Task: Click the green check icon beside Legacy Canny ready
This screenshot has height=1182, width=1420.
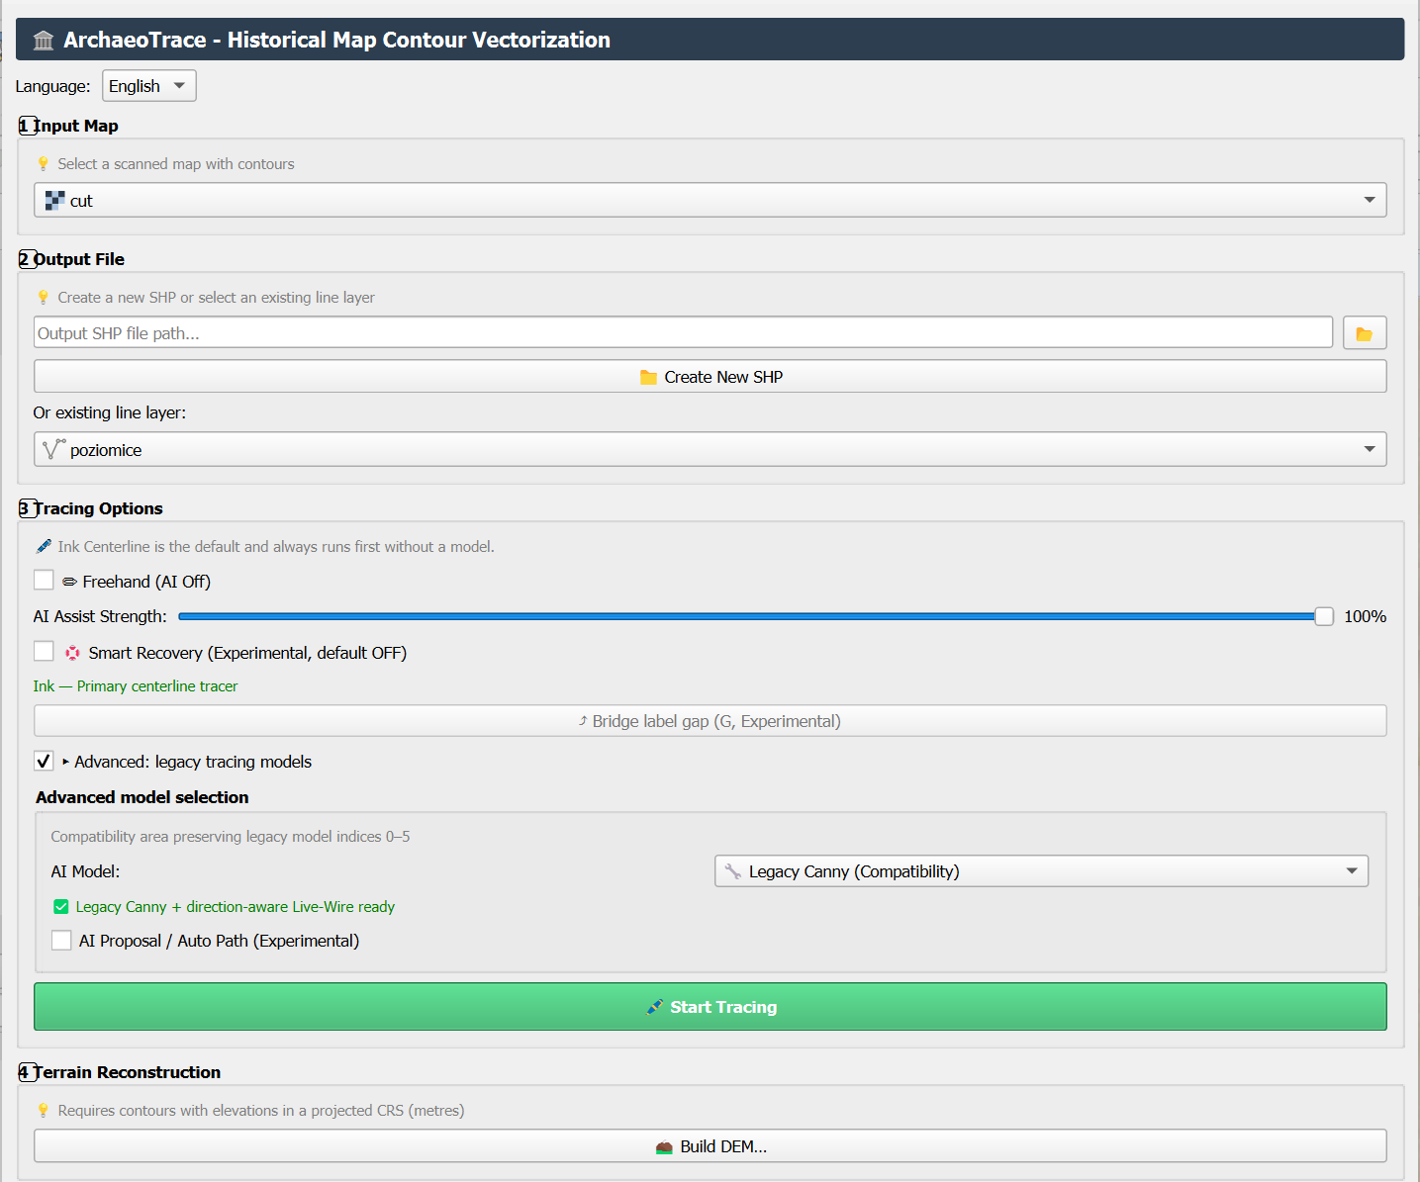Action: point(61,907)
